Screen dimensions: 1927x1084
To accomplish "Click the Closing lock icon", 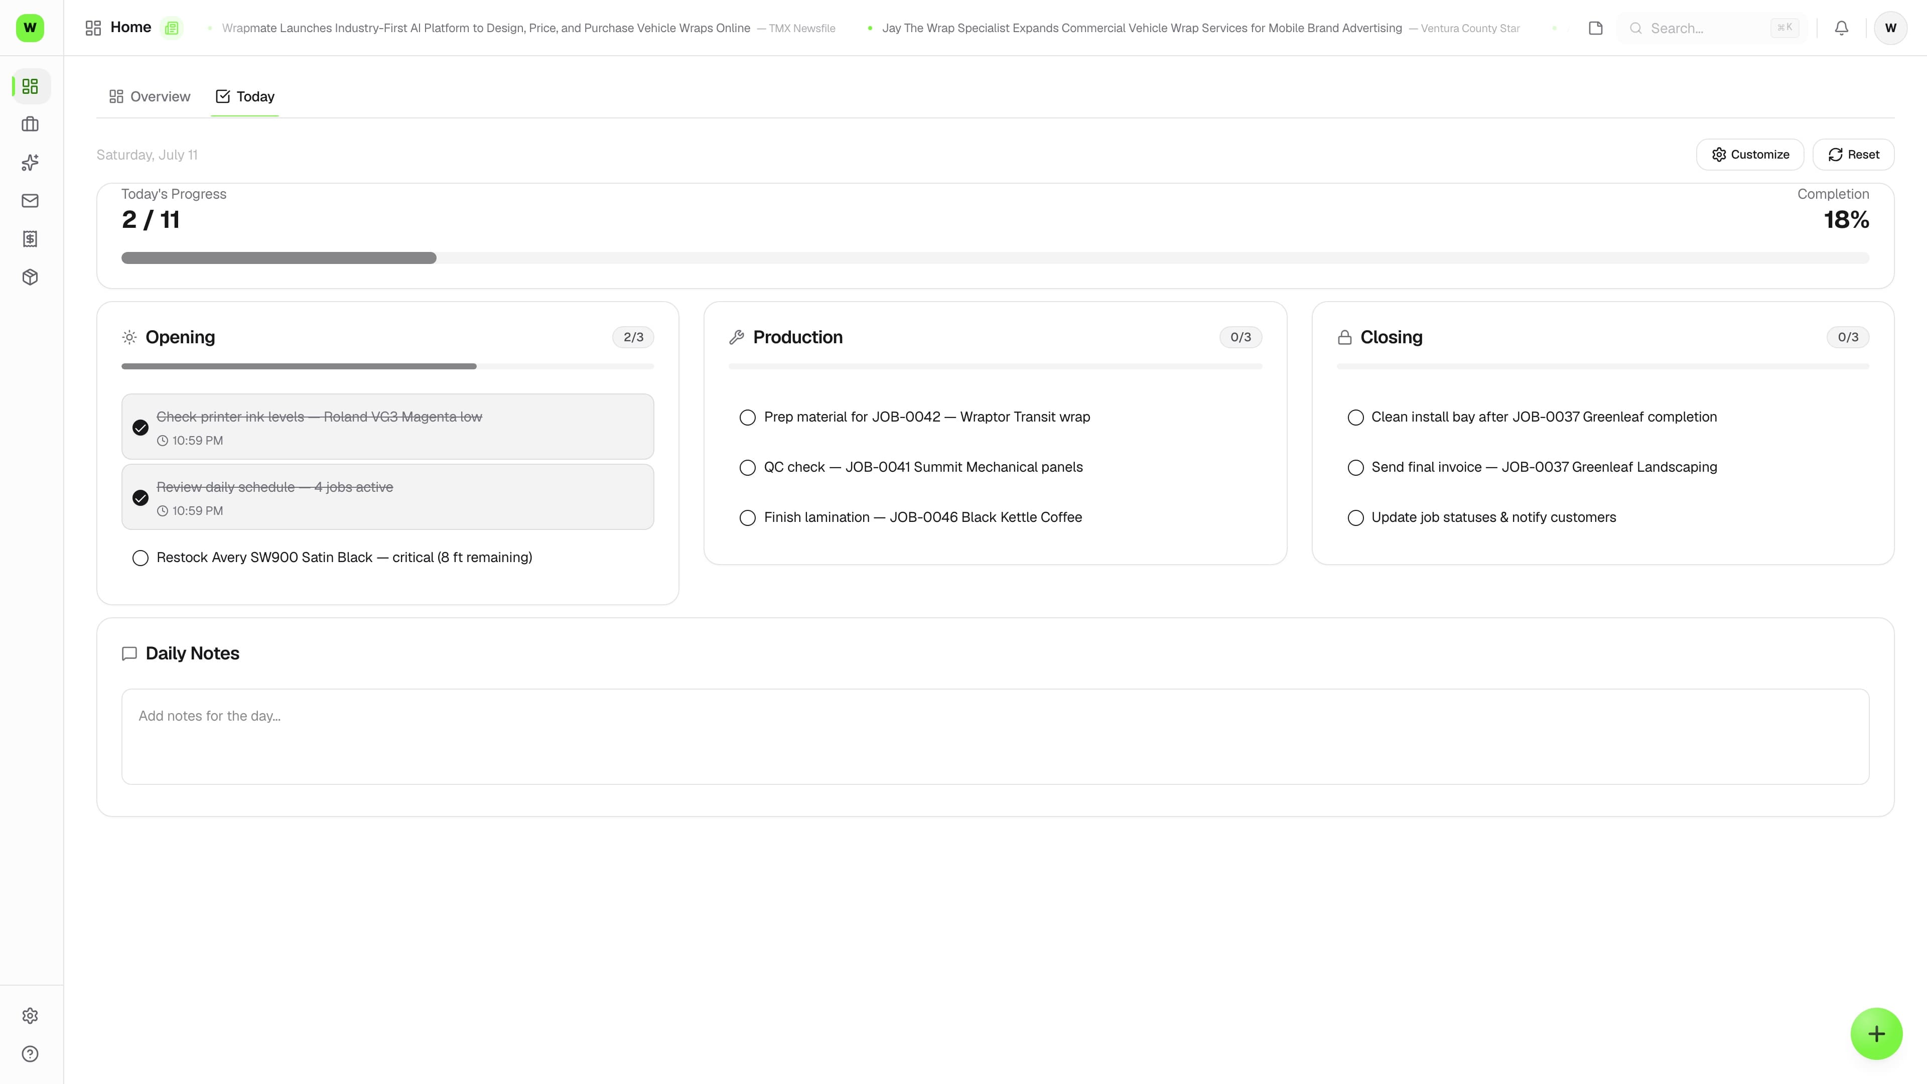I will point(1344,337).
